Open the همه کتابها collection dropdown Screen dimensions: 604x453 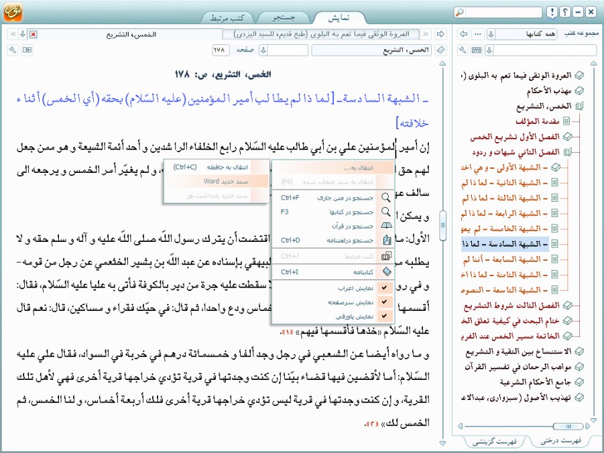pyautogui.click(x=491, y=34)
